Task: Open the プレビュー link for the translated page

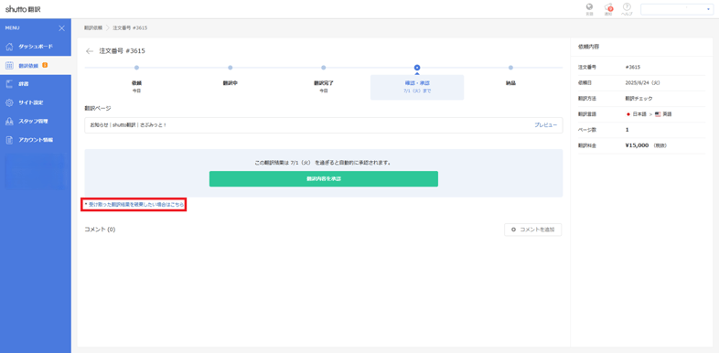Action: click(546, 124)
